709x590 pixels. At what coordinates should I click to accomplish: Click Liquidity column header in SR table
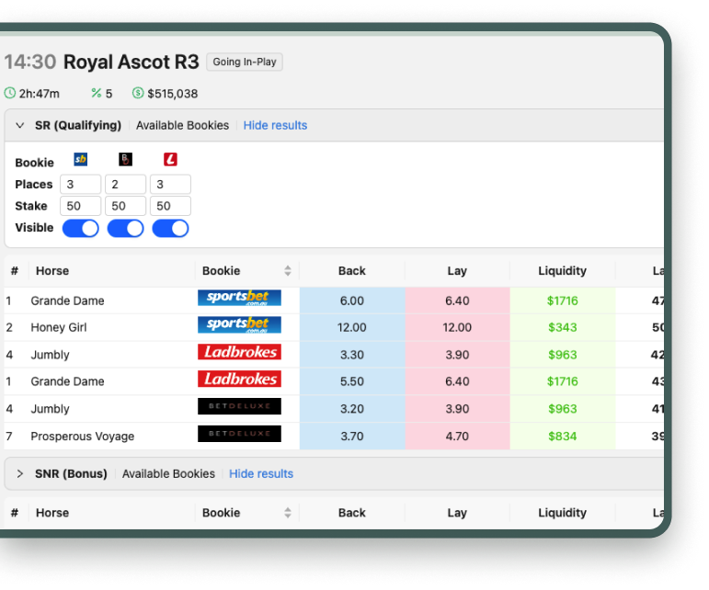[562, 270]
